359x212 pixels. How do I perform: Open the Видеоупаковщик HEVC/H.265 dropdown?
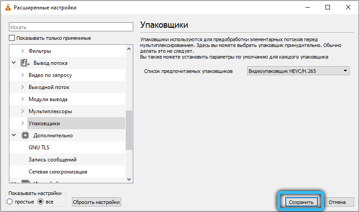coord(298,71)
